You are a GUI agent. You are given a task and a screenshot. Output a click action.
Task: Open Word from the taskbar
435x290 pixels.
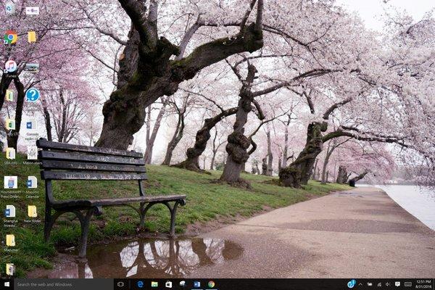tap(196, 284)
